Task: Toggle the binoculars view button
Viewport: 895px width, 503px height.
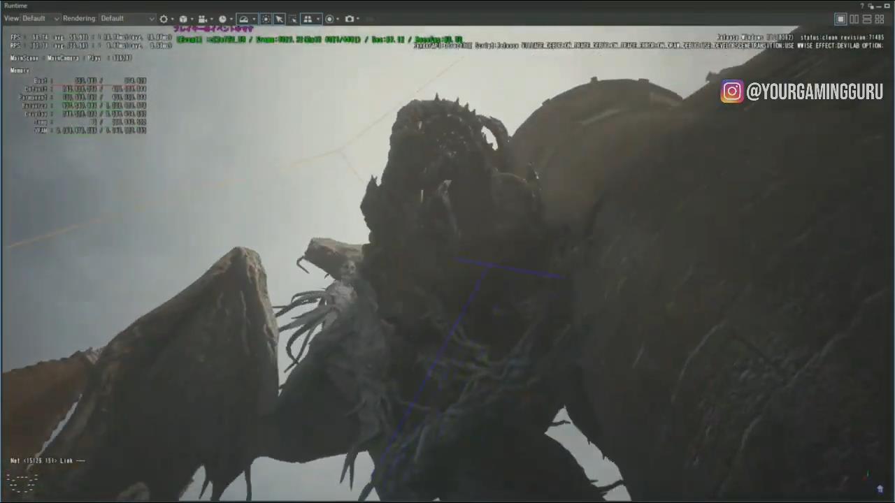Action: click(308, 19)
